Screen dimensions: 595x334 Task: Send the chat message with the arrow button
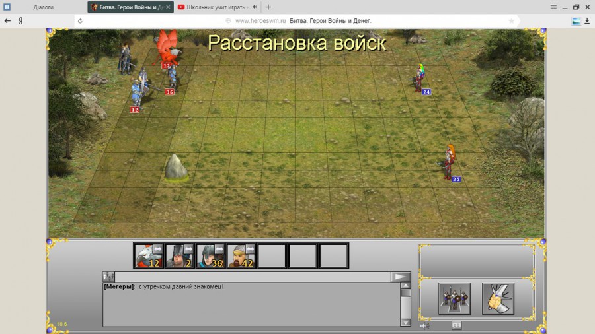click(x=401, y=277)
